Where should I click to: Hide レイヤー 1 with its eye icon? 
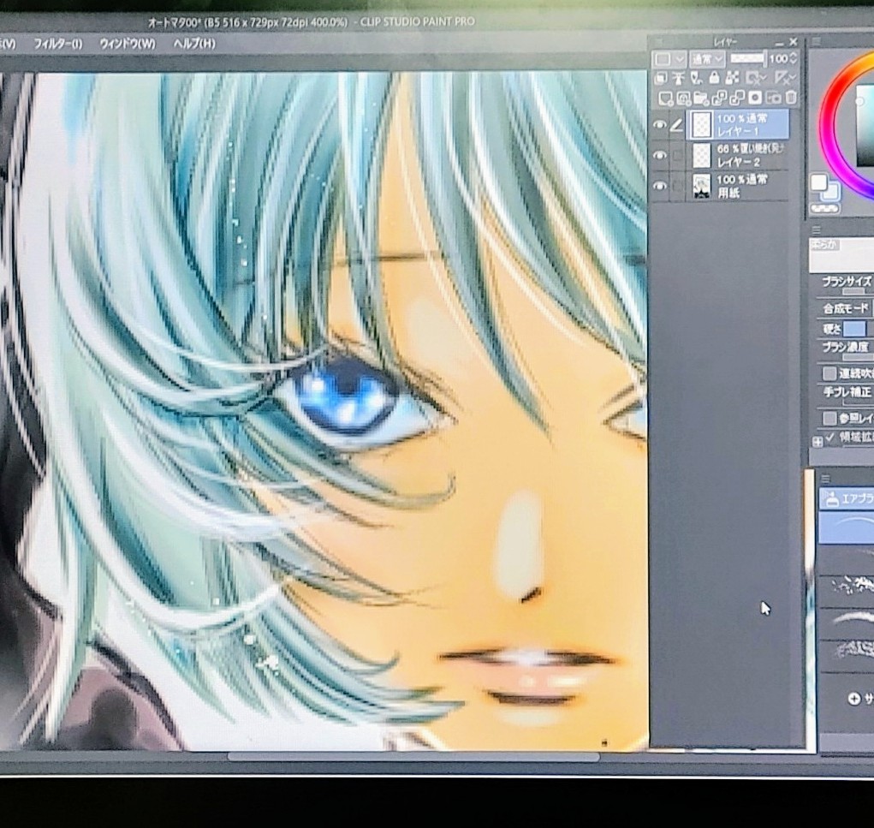(x=659, y=125)
